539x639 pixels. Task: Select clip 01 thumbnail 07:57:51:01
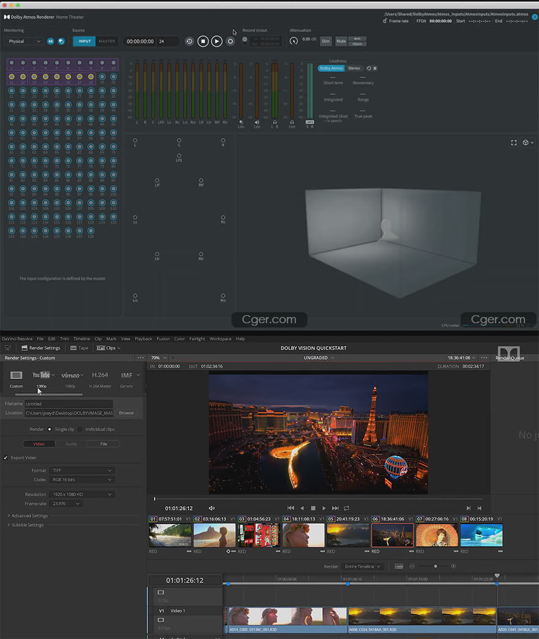170,535
